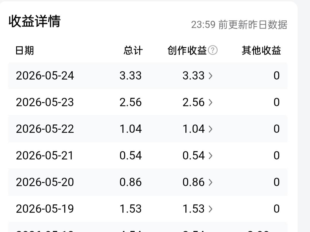Click the 23:59 前更新昨日数据 notice
The width and height of the screenshot is (310, 232).
coord(239,25)
